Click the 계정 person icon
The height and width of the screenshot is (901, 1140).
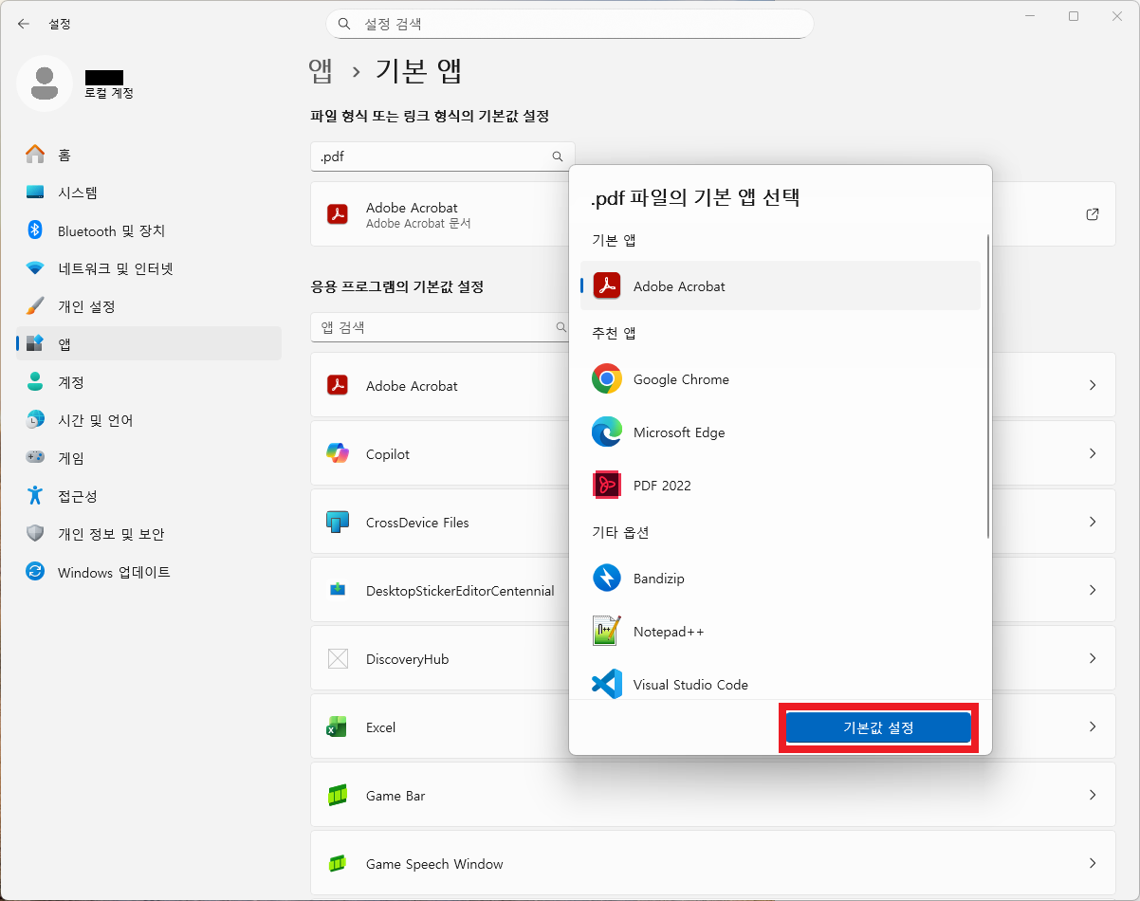[x=35, y=382]
